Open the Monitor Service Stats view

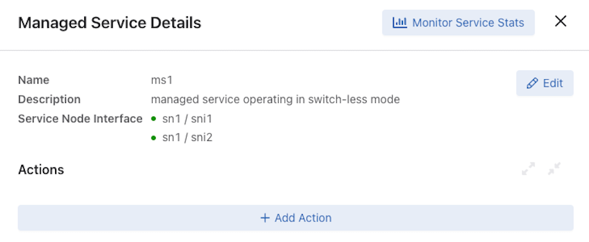click(x=458, y=22)
